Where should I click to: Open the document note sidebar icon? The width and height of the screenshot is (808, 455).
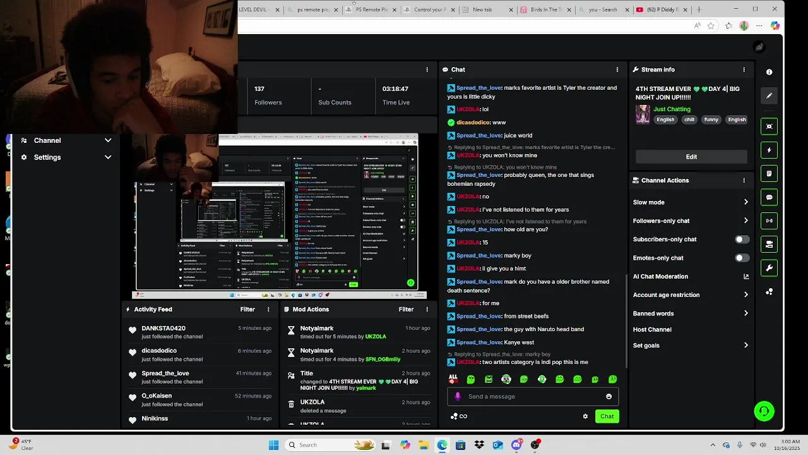click(769, 174)
